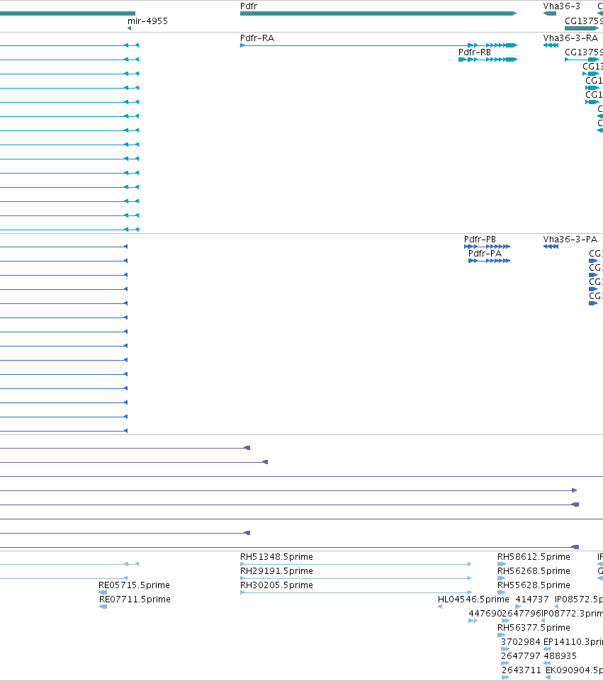The height and width of the screenshot is (681, 603).
Task: Click the EP14110.3prim EST label
Action: point(573,642)
